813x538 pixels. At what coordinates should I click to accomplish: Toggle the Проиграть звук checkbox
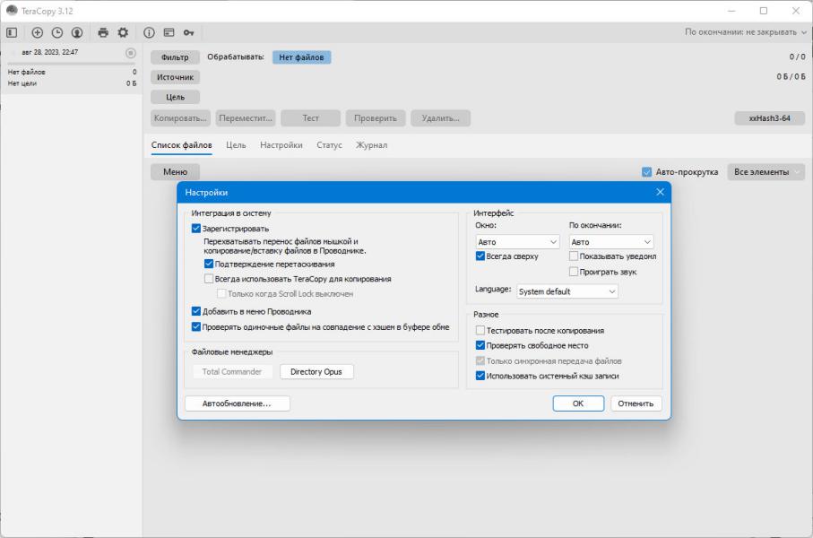(x=574, y=272)
